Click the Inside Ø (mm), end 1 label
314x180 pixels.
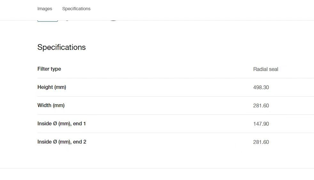[62, 123]
